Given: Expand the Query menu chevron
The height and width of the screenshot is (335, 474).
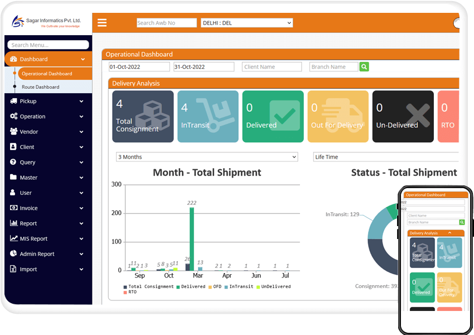Looking at the screenshot, I should coord(81,162).
